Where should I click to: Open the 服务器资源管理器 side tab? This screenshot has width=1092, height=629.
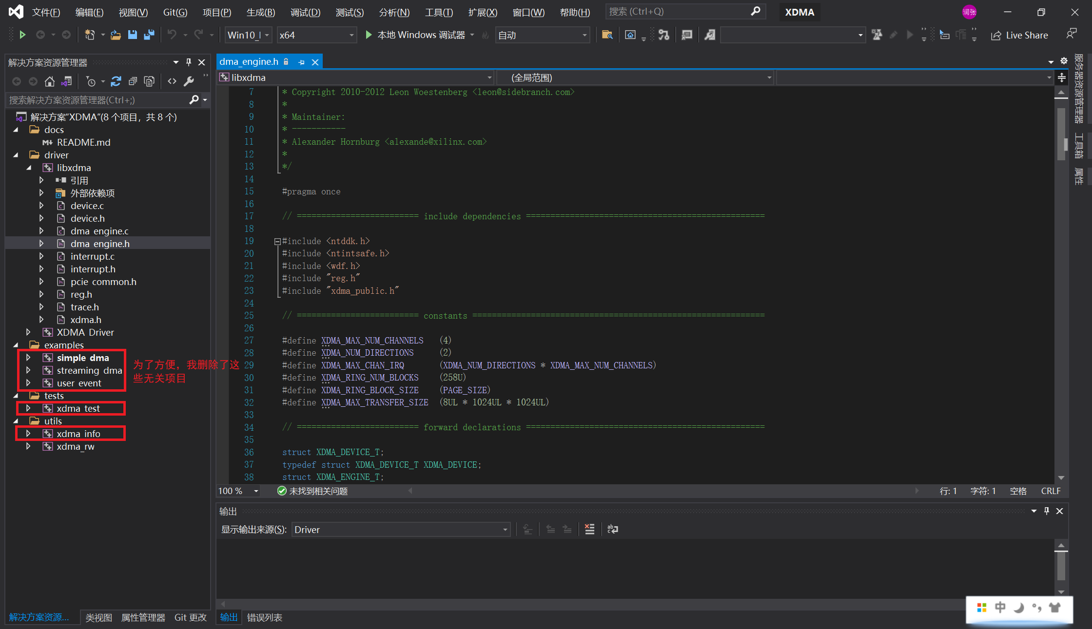(x=1079, y=89)
